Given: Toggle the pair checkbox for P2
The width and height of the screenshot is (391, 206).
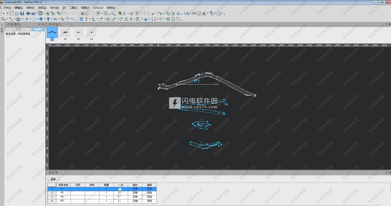Looking at the screenshot, I should click(120, 193).
